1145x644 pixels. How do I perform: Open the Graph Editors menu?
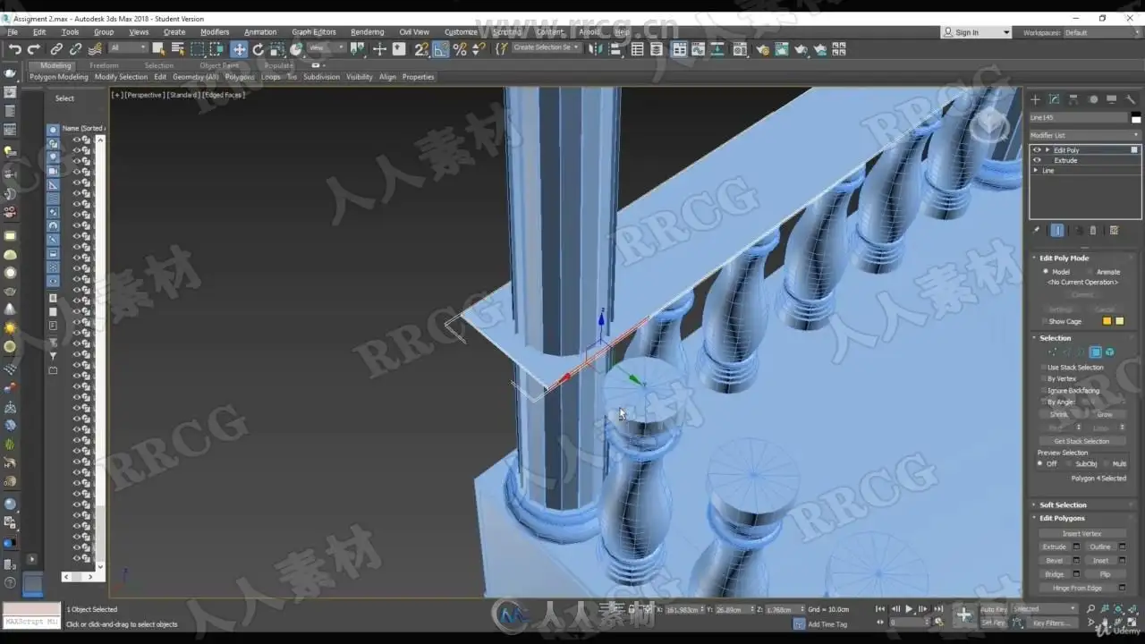[314, 32]
